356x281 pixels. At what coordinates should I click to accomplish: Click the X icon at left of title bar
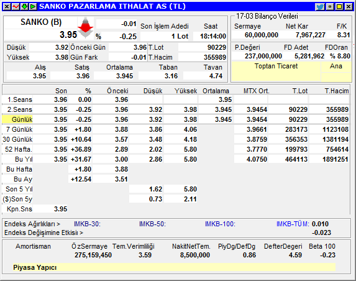[x=7, y=7]
